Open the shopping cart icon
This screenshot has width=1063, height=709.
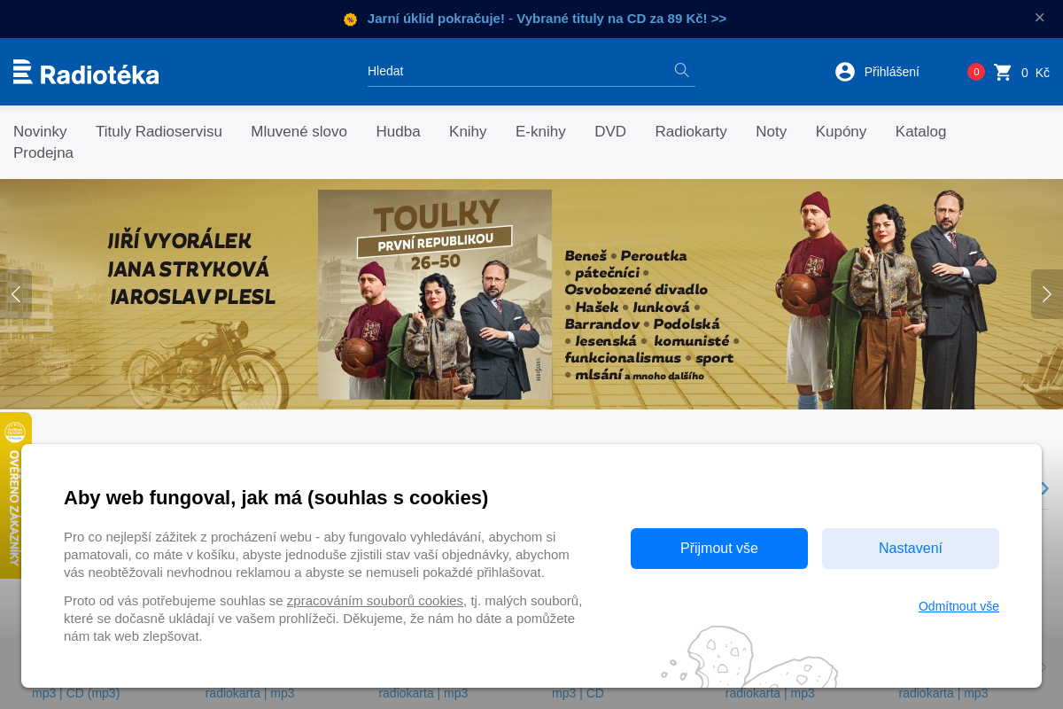1003,73
